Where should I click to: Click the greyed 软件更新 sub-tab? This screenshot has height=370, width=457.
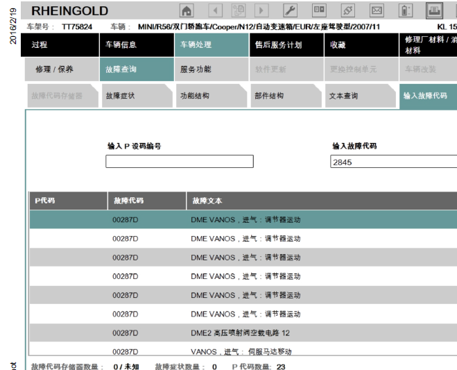tap(286, 69)
